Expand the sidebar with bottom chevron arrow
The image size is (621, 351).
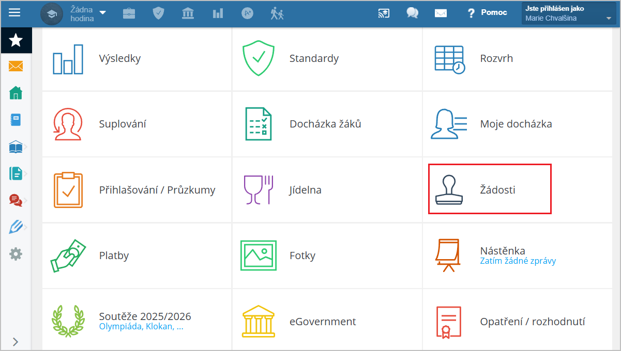point(15,341)
